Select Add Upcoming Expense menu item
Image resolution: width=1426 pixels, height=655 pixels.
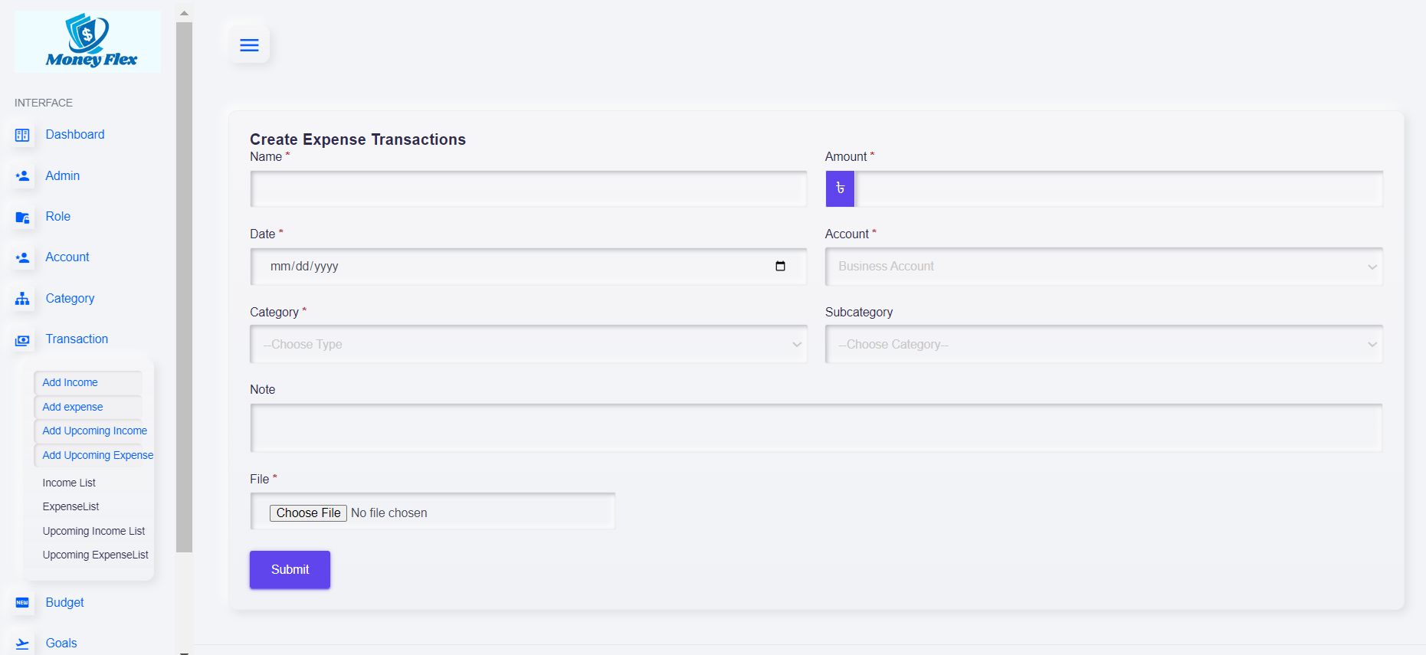97,455
